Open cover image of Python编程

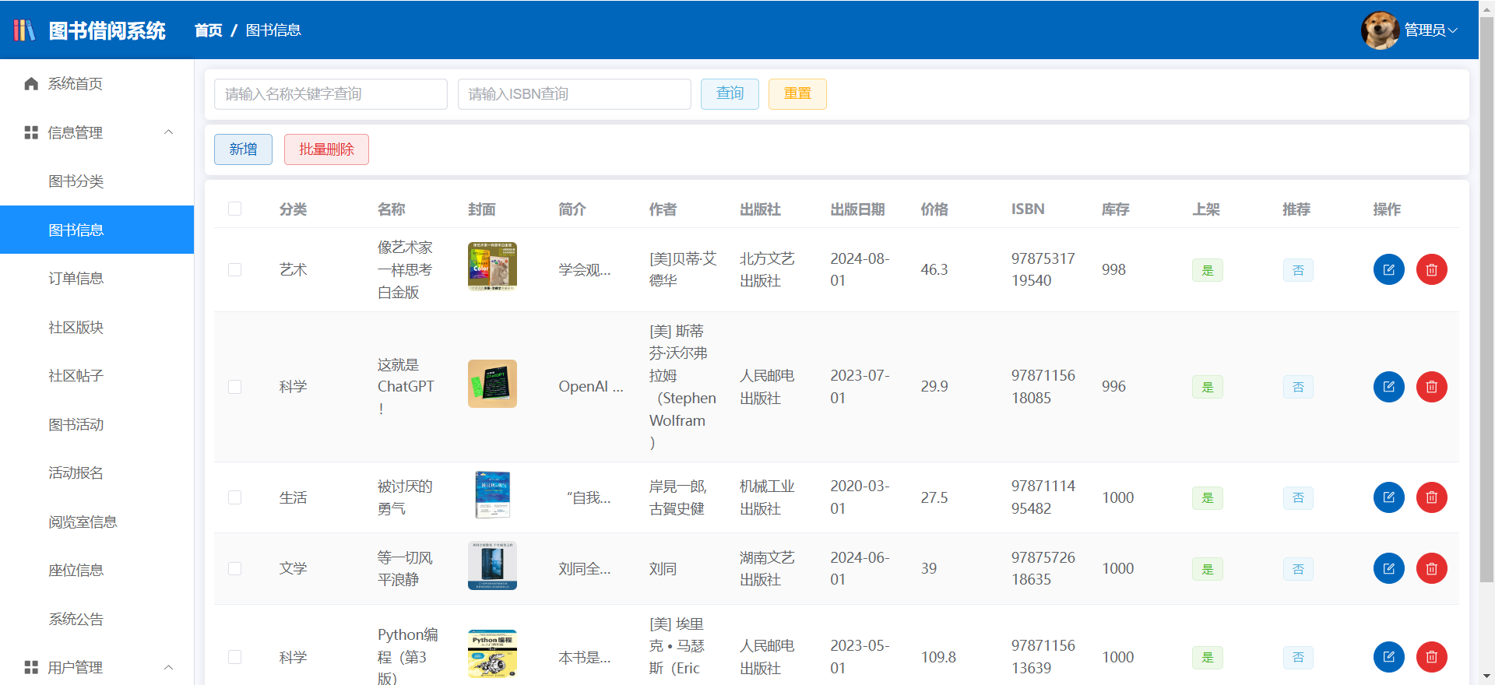tap(492, 654)
